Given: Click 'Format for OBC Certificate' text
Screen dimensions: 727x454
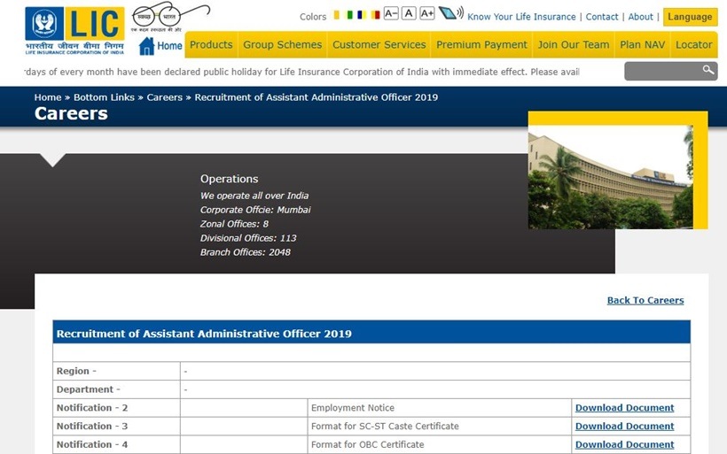Looking at the screenshot, I should tap(368, 445).
